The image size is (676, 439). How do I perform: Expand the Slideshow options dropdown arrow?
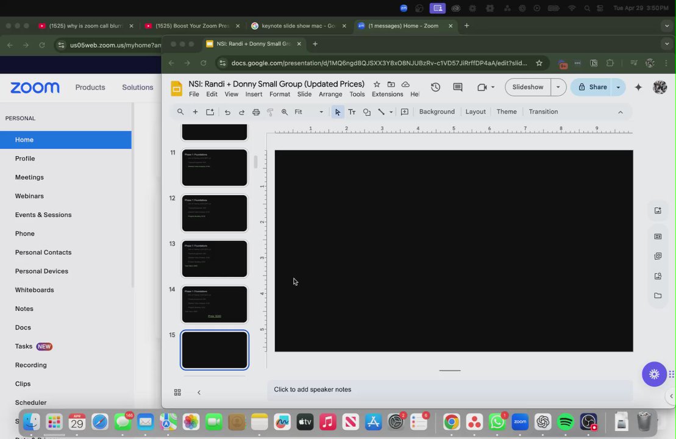tap(558, 87)
